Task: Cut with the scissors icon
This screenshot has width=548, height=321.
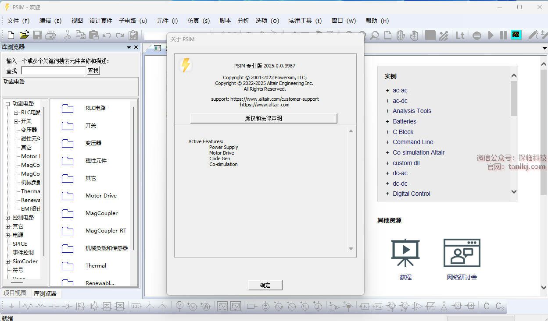Action: click(67, 35)
